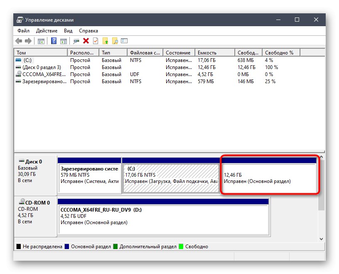Open Help with the blue question-mark icon

pos(54,41)
